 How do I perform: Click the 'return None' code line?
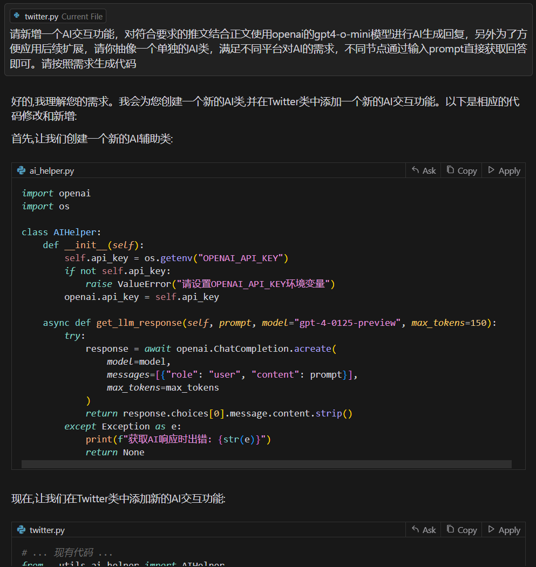(114, 452)
